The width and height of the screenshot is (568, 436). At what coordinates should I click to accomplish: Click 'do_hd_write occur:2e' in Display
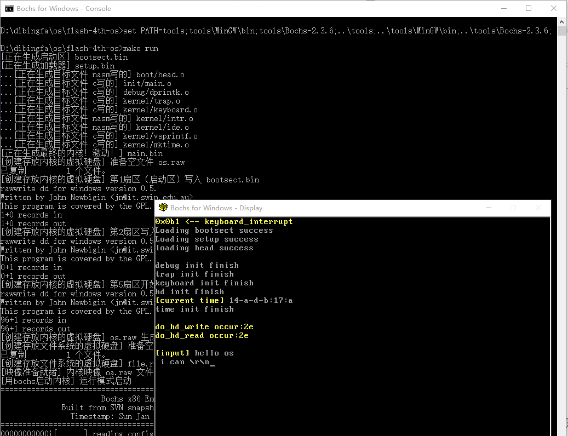[204, 326]
